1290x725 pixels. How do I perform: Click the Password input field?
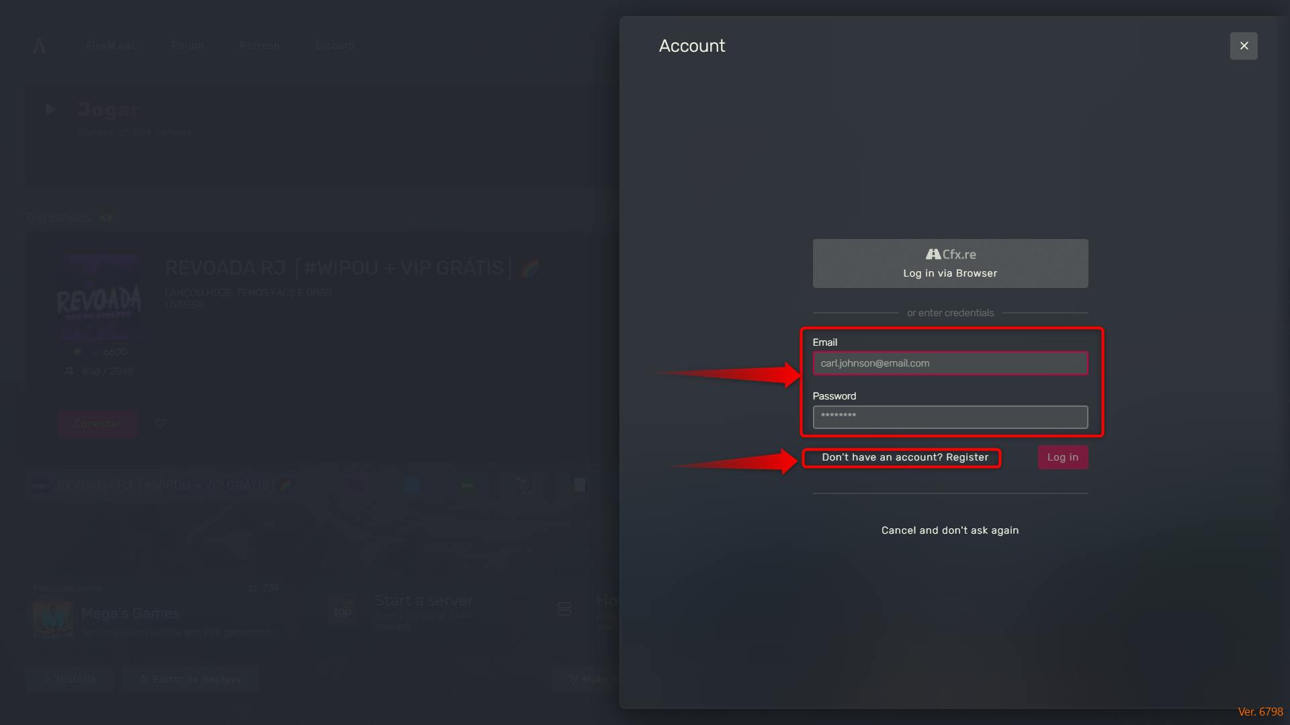(x=950, y=416)
